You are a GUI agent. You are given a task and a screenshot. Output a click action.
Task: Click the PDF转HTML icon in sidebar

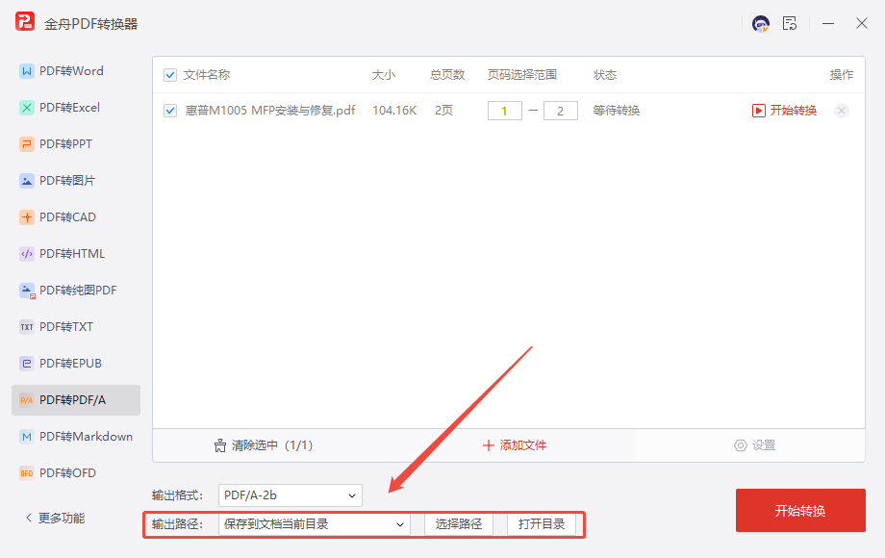(27, 254)
